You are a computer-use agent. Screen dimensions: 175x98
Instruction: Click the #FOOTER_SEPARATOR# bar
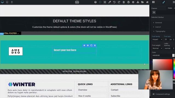(75, 71)
